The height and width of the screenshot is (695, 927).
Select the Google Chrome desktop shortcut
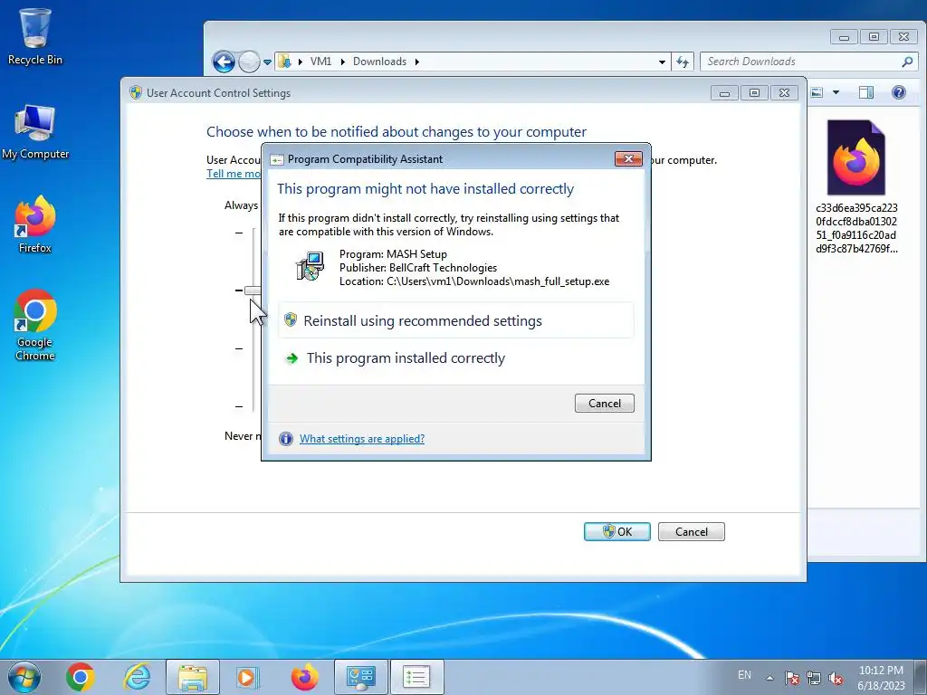(35, 325)
